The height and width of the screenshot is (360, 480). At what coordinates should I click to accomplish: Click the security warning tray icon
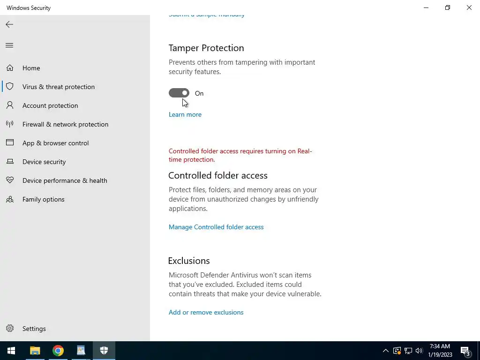[397, 351]
